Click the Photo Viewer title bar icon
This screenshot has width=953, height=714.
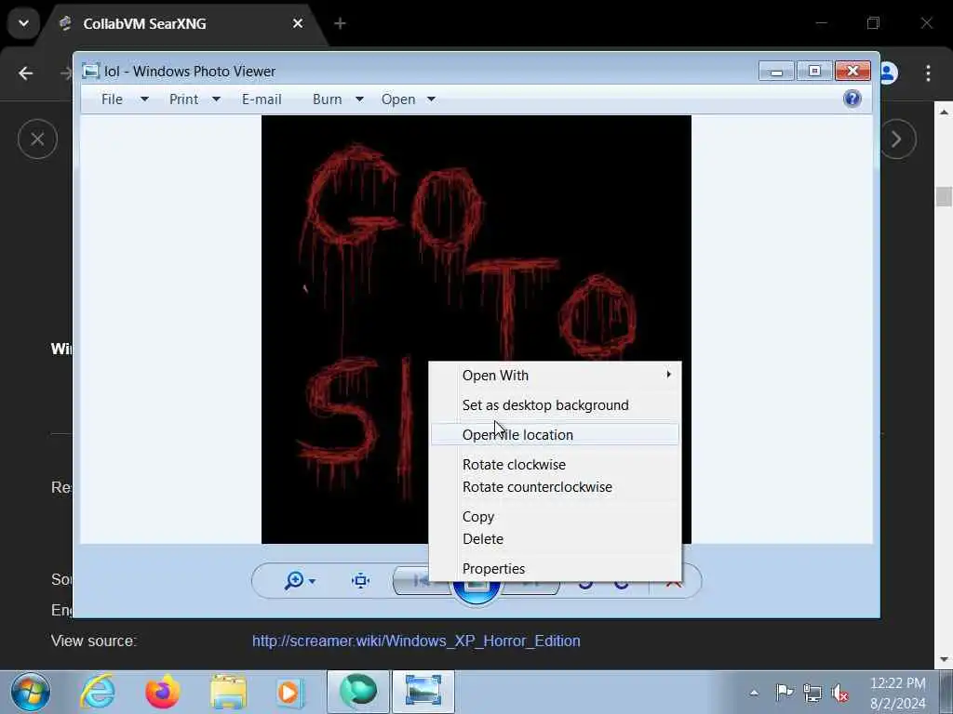90,71
